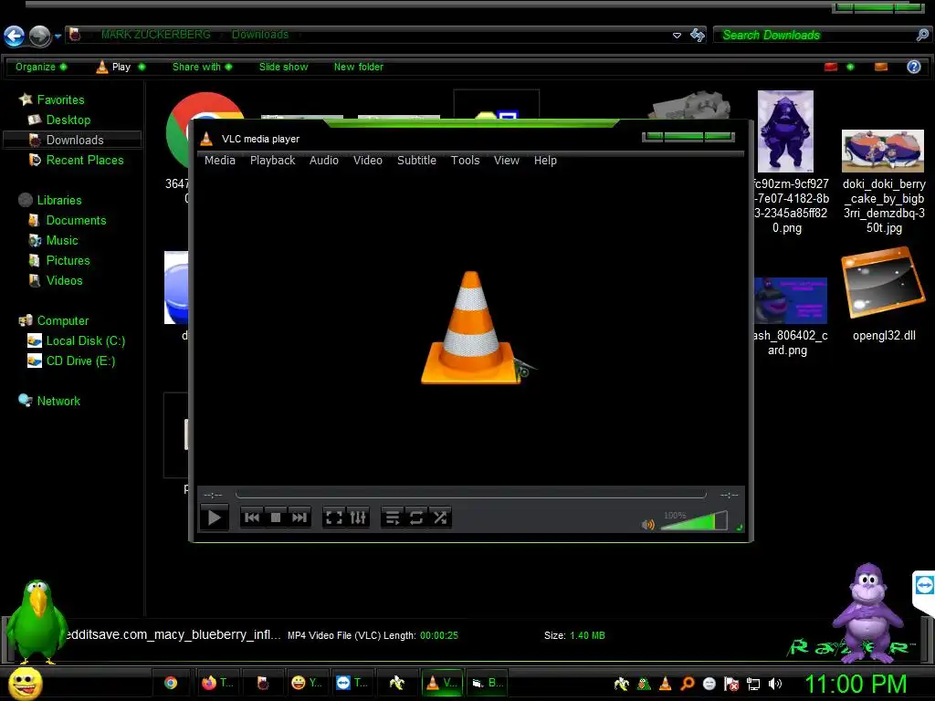Screen dimensions: 935x701
Task: Select Recent Places in Favorites
Action: coord(85,160)
